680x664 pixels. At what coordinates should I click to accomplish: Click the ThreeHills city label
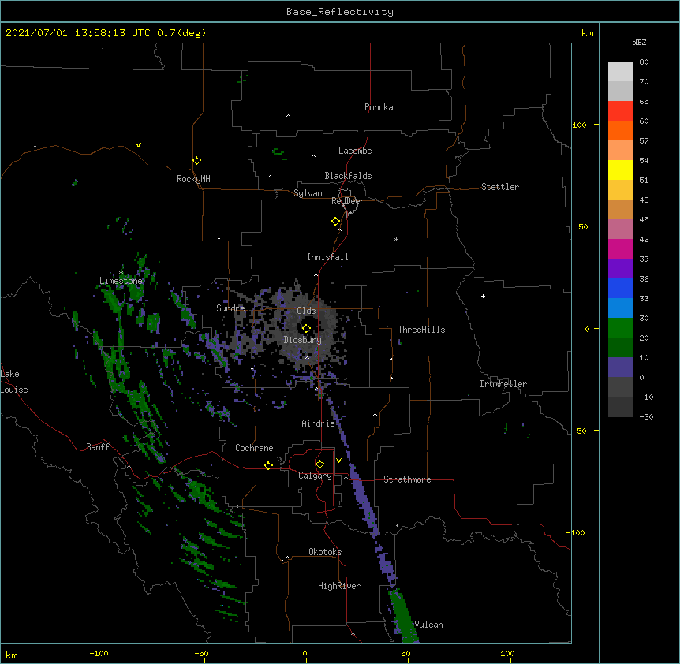coord(421,330)
